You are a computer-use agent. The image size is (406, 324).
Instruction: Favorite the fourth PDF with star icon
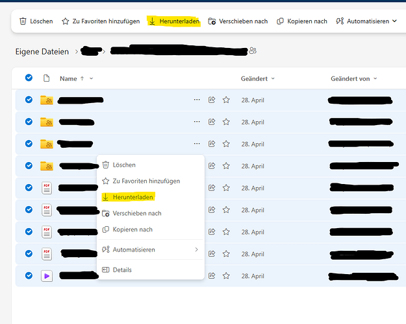226,254
